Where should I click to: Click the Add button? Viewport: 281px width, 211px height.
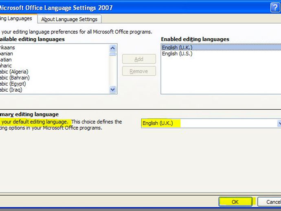(x=139, y=59)
